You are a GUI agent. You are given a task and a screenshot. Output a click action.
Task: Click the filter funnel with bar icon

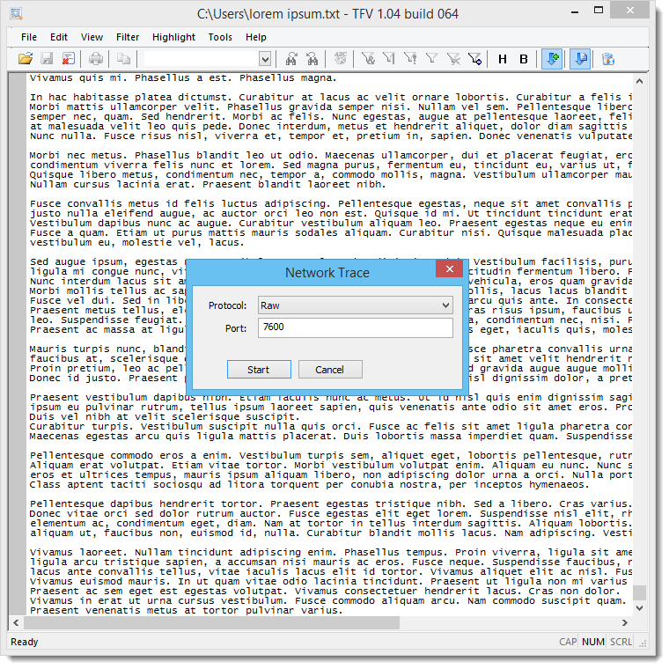389,58
